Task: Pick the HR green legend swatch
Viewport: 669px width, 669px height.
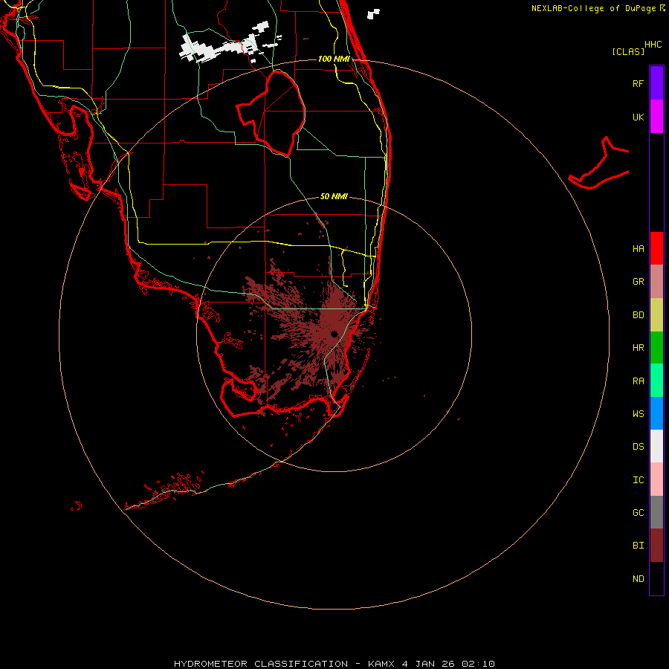Action: pos(656,348)
